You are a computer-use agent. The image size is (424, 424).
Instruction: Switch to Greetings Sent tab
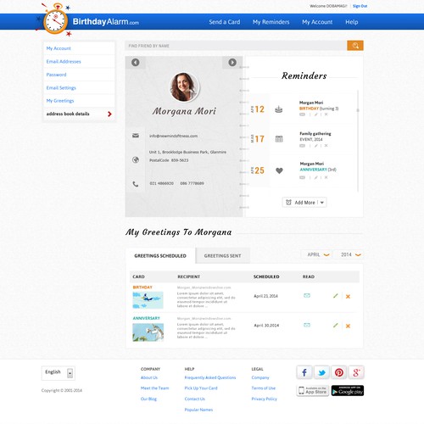pyautogui.click(x=222, y=255)
